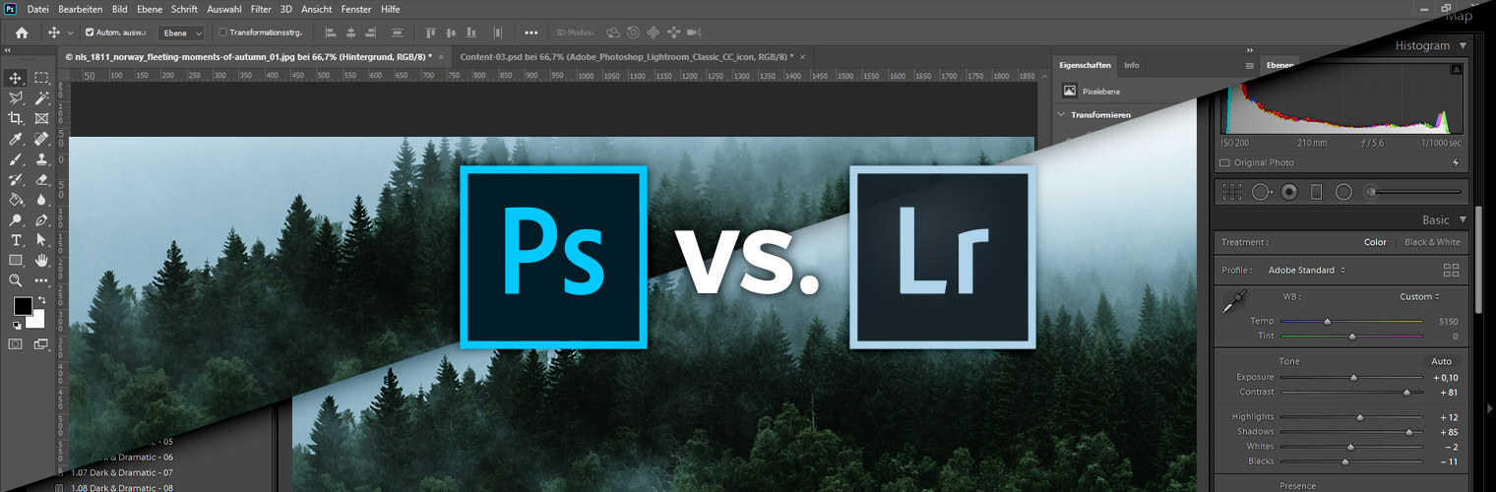This screenshot has height=492, width=1496.
Task: Open the edit toolbar three-dots icon
Action: [42, 280]
